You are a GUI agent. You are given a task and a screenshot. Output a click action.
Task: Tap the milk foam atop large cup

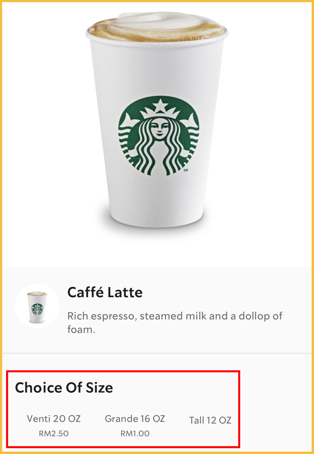coord(156,26)
